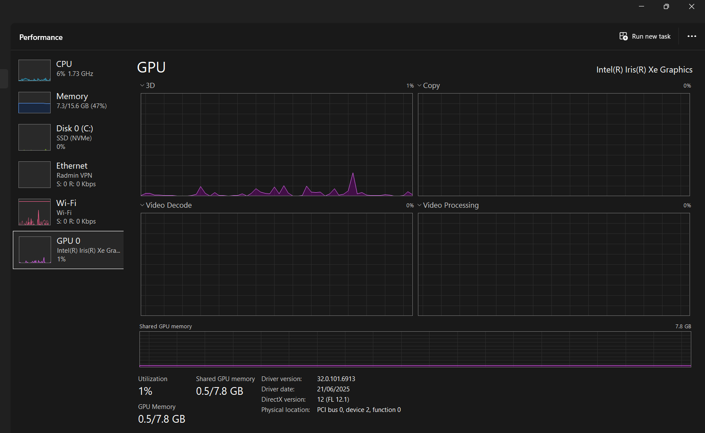Image resolution: width=705 pixels, height=433 pixels.
Task: Click the Copy engine graph area
Action: click(554, 145)
